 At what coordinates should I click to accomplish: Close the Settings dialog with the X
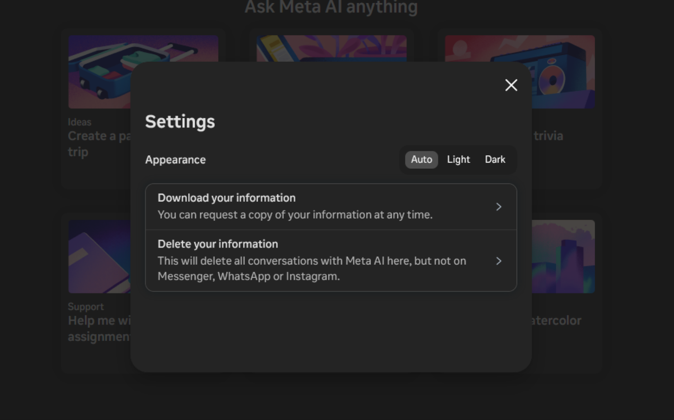pos(511,85)
